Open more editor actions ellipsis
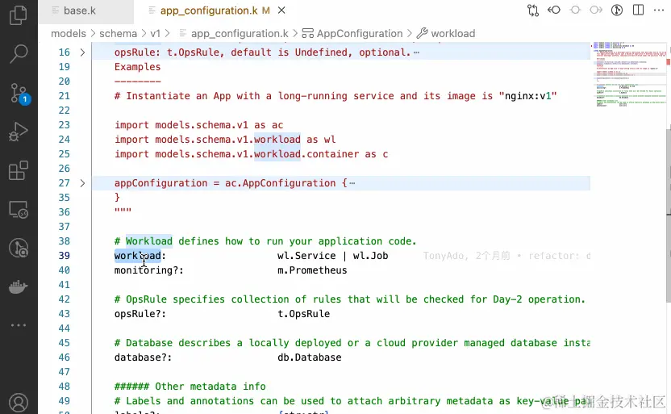Image resolution: width=671 pixels, height=414 pixels. [x=659, y=10]
